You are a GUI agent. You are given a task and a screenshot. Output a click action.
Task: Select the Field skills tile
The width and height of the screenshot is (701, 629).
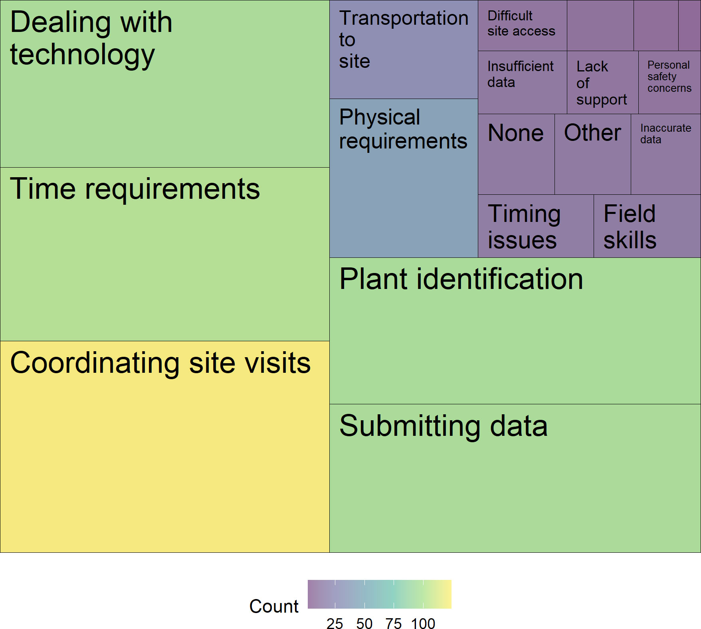(647, 226)
